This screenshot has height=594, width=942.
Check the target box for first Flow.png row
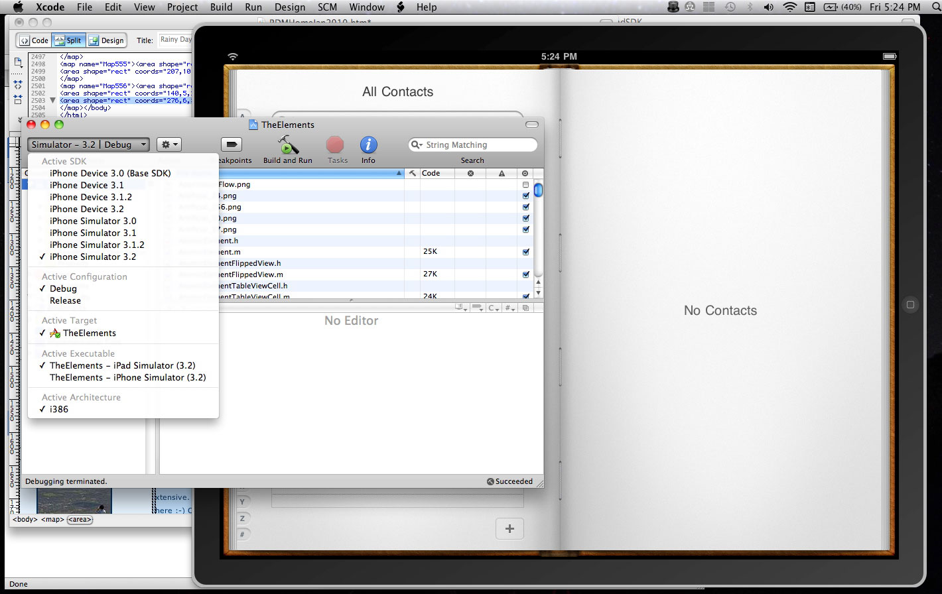526,184
